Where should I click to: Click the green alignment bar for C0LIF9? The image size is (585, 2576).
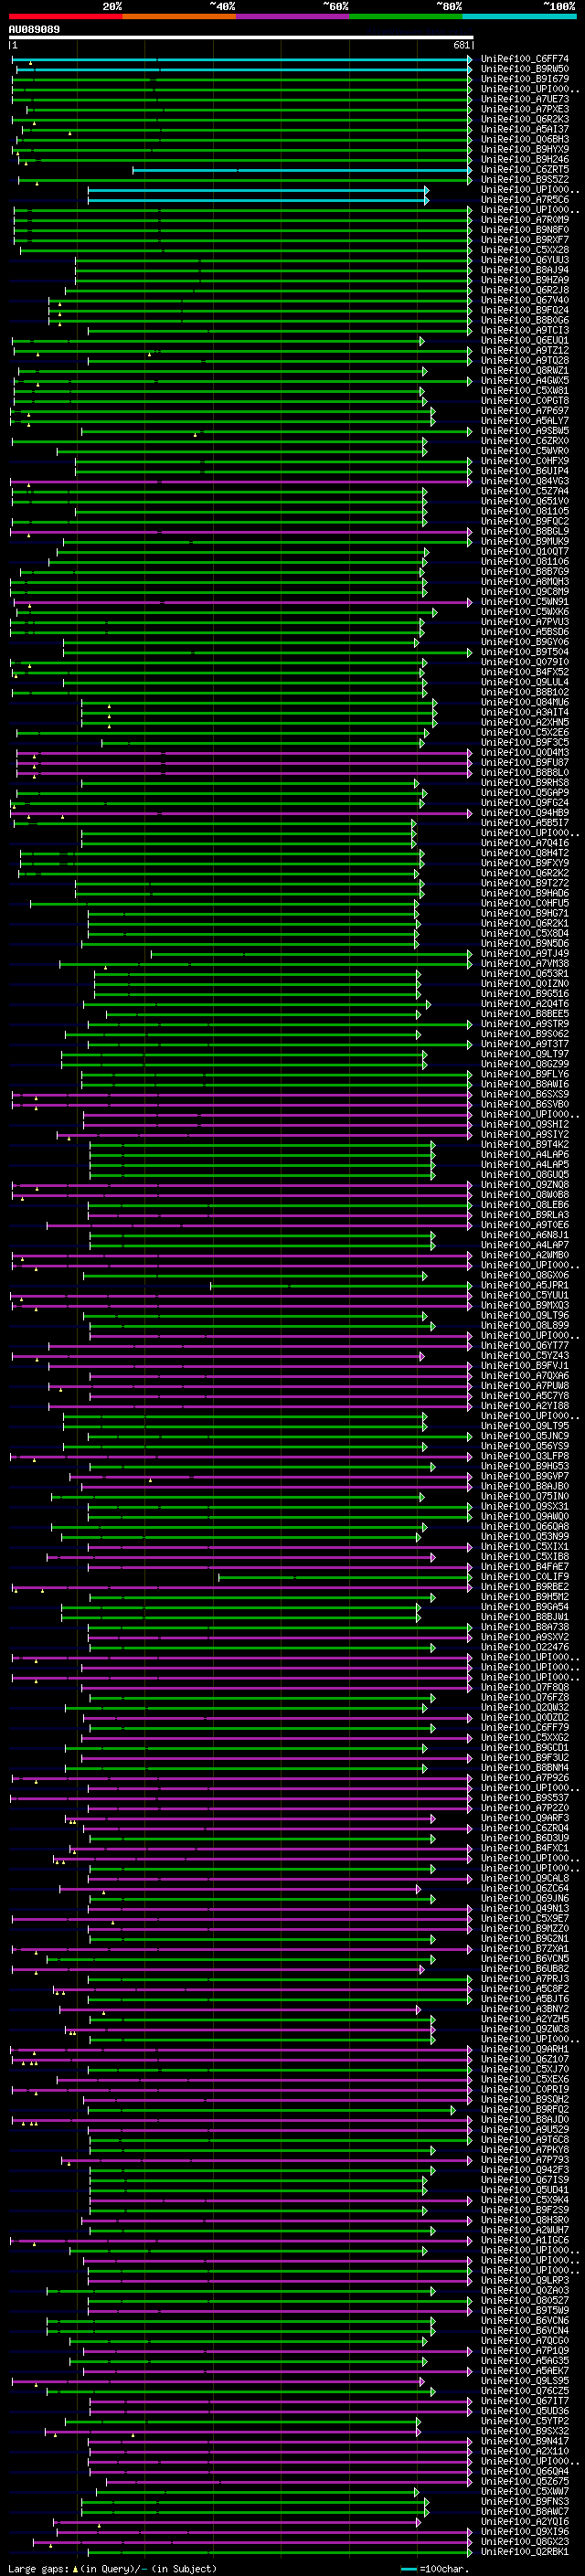tap(345, 1577)
